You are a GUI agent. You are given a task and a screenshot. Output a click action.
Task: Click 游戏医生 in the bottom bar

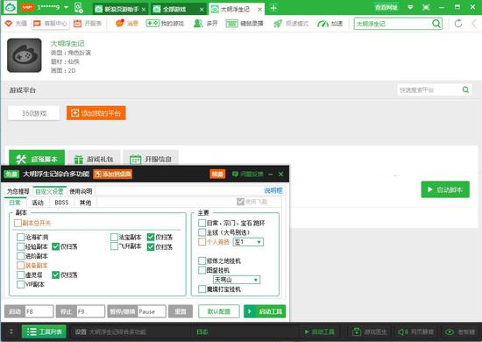click(x=370, y=331)
